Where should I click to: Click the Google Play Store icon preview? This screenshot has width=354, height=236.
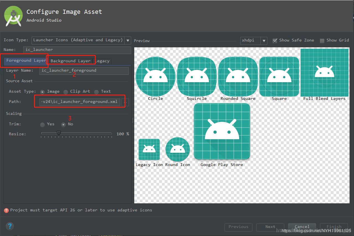[222, 131]
